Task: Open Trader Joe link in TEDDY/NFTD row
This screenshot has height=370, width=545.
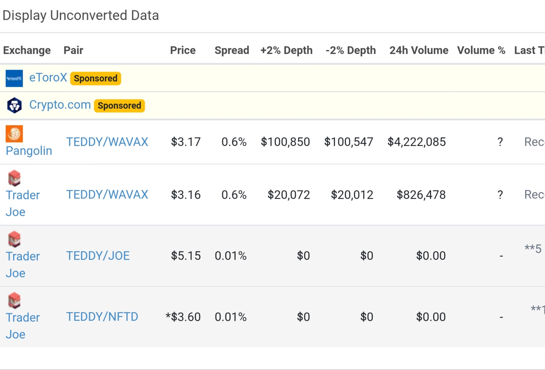Action: [x=23, y=326]
